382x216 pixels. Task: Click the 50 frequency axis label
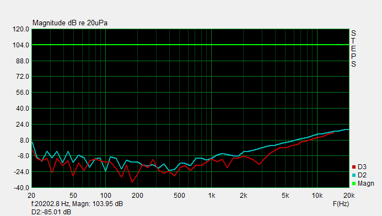click(73, 196)
